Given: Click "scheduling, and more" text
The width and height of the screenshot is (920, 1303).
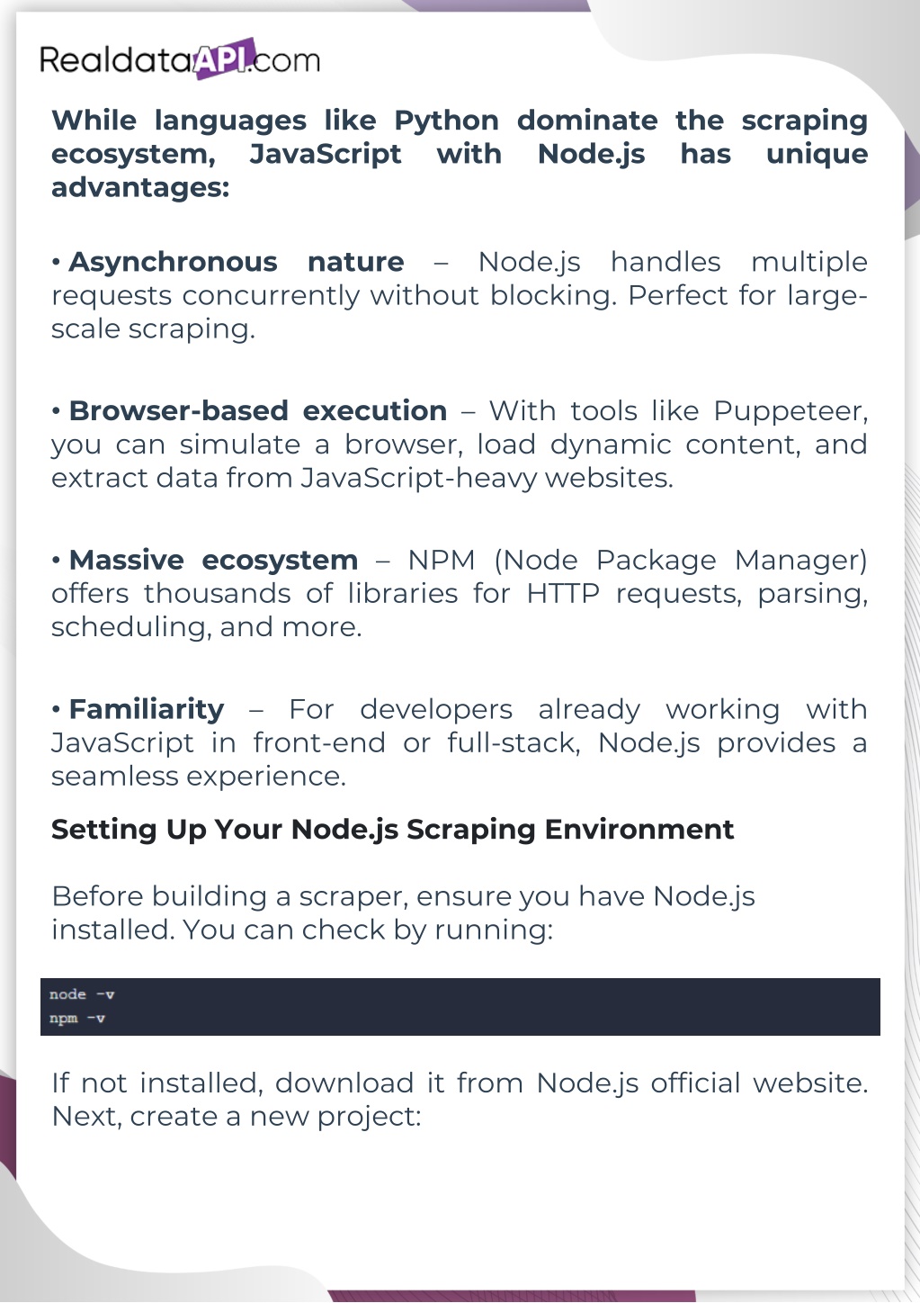Looking at the screenshot, I should (206, 627).
